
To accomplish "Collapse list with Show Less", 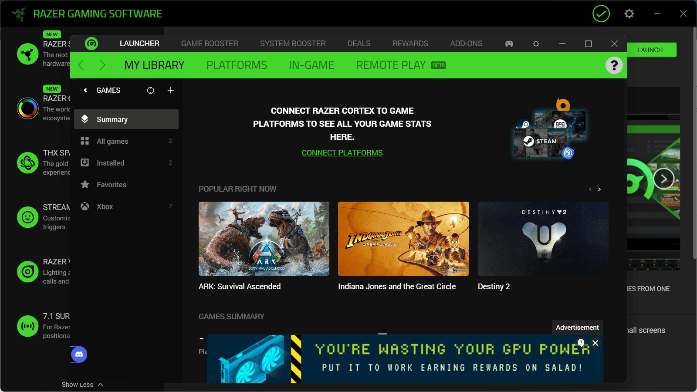I will coord(82,385).
